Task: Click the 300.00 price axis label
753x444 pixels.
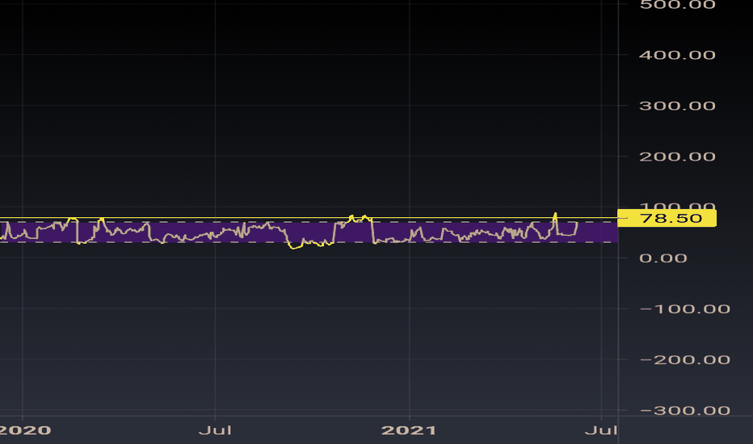Action: click(x=678, y=106)
